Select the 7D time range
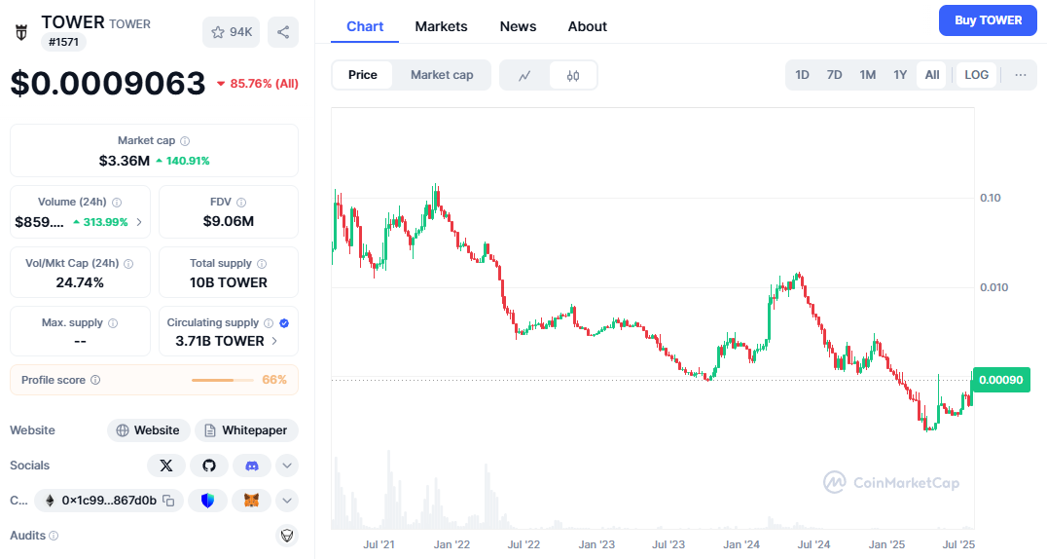 point(834,75)
